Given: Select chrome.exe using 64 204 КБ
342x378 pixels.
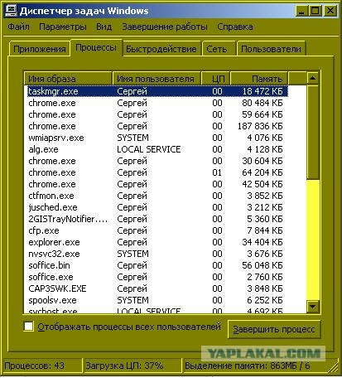Looking at the screenshot, I should coord(157,172).
